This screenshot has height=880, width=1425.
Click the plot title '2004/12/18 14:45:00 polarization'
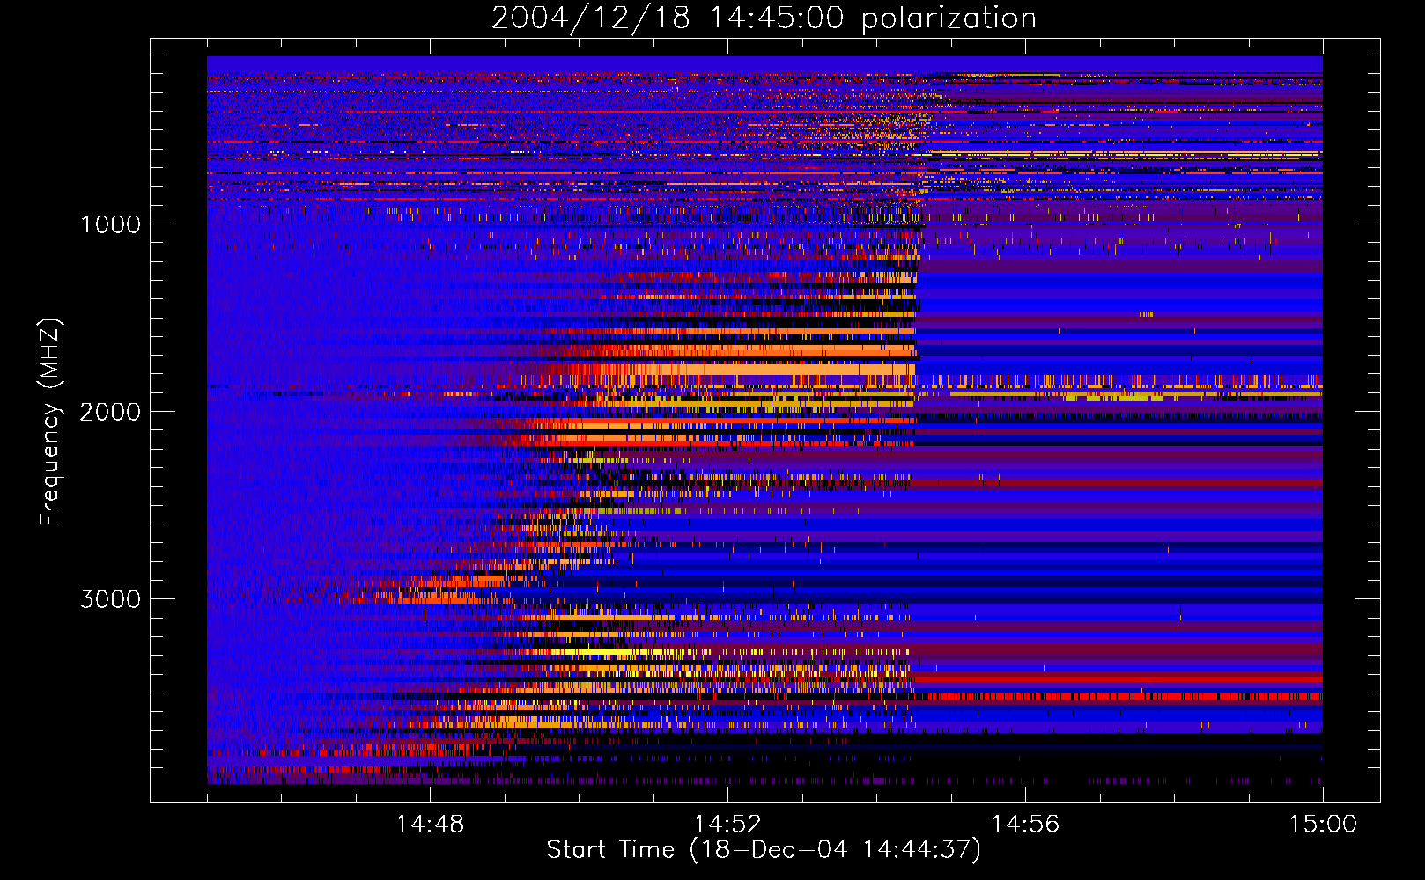point(764,18)
